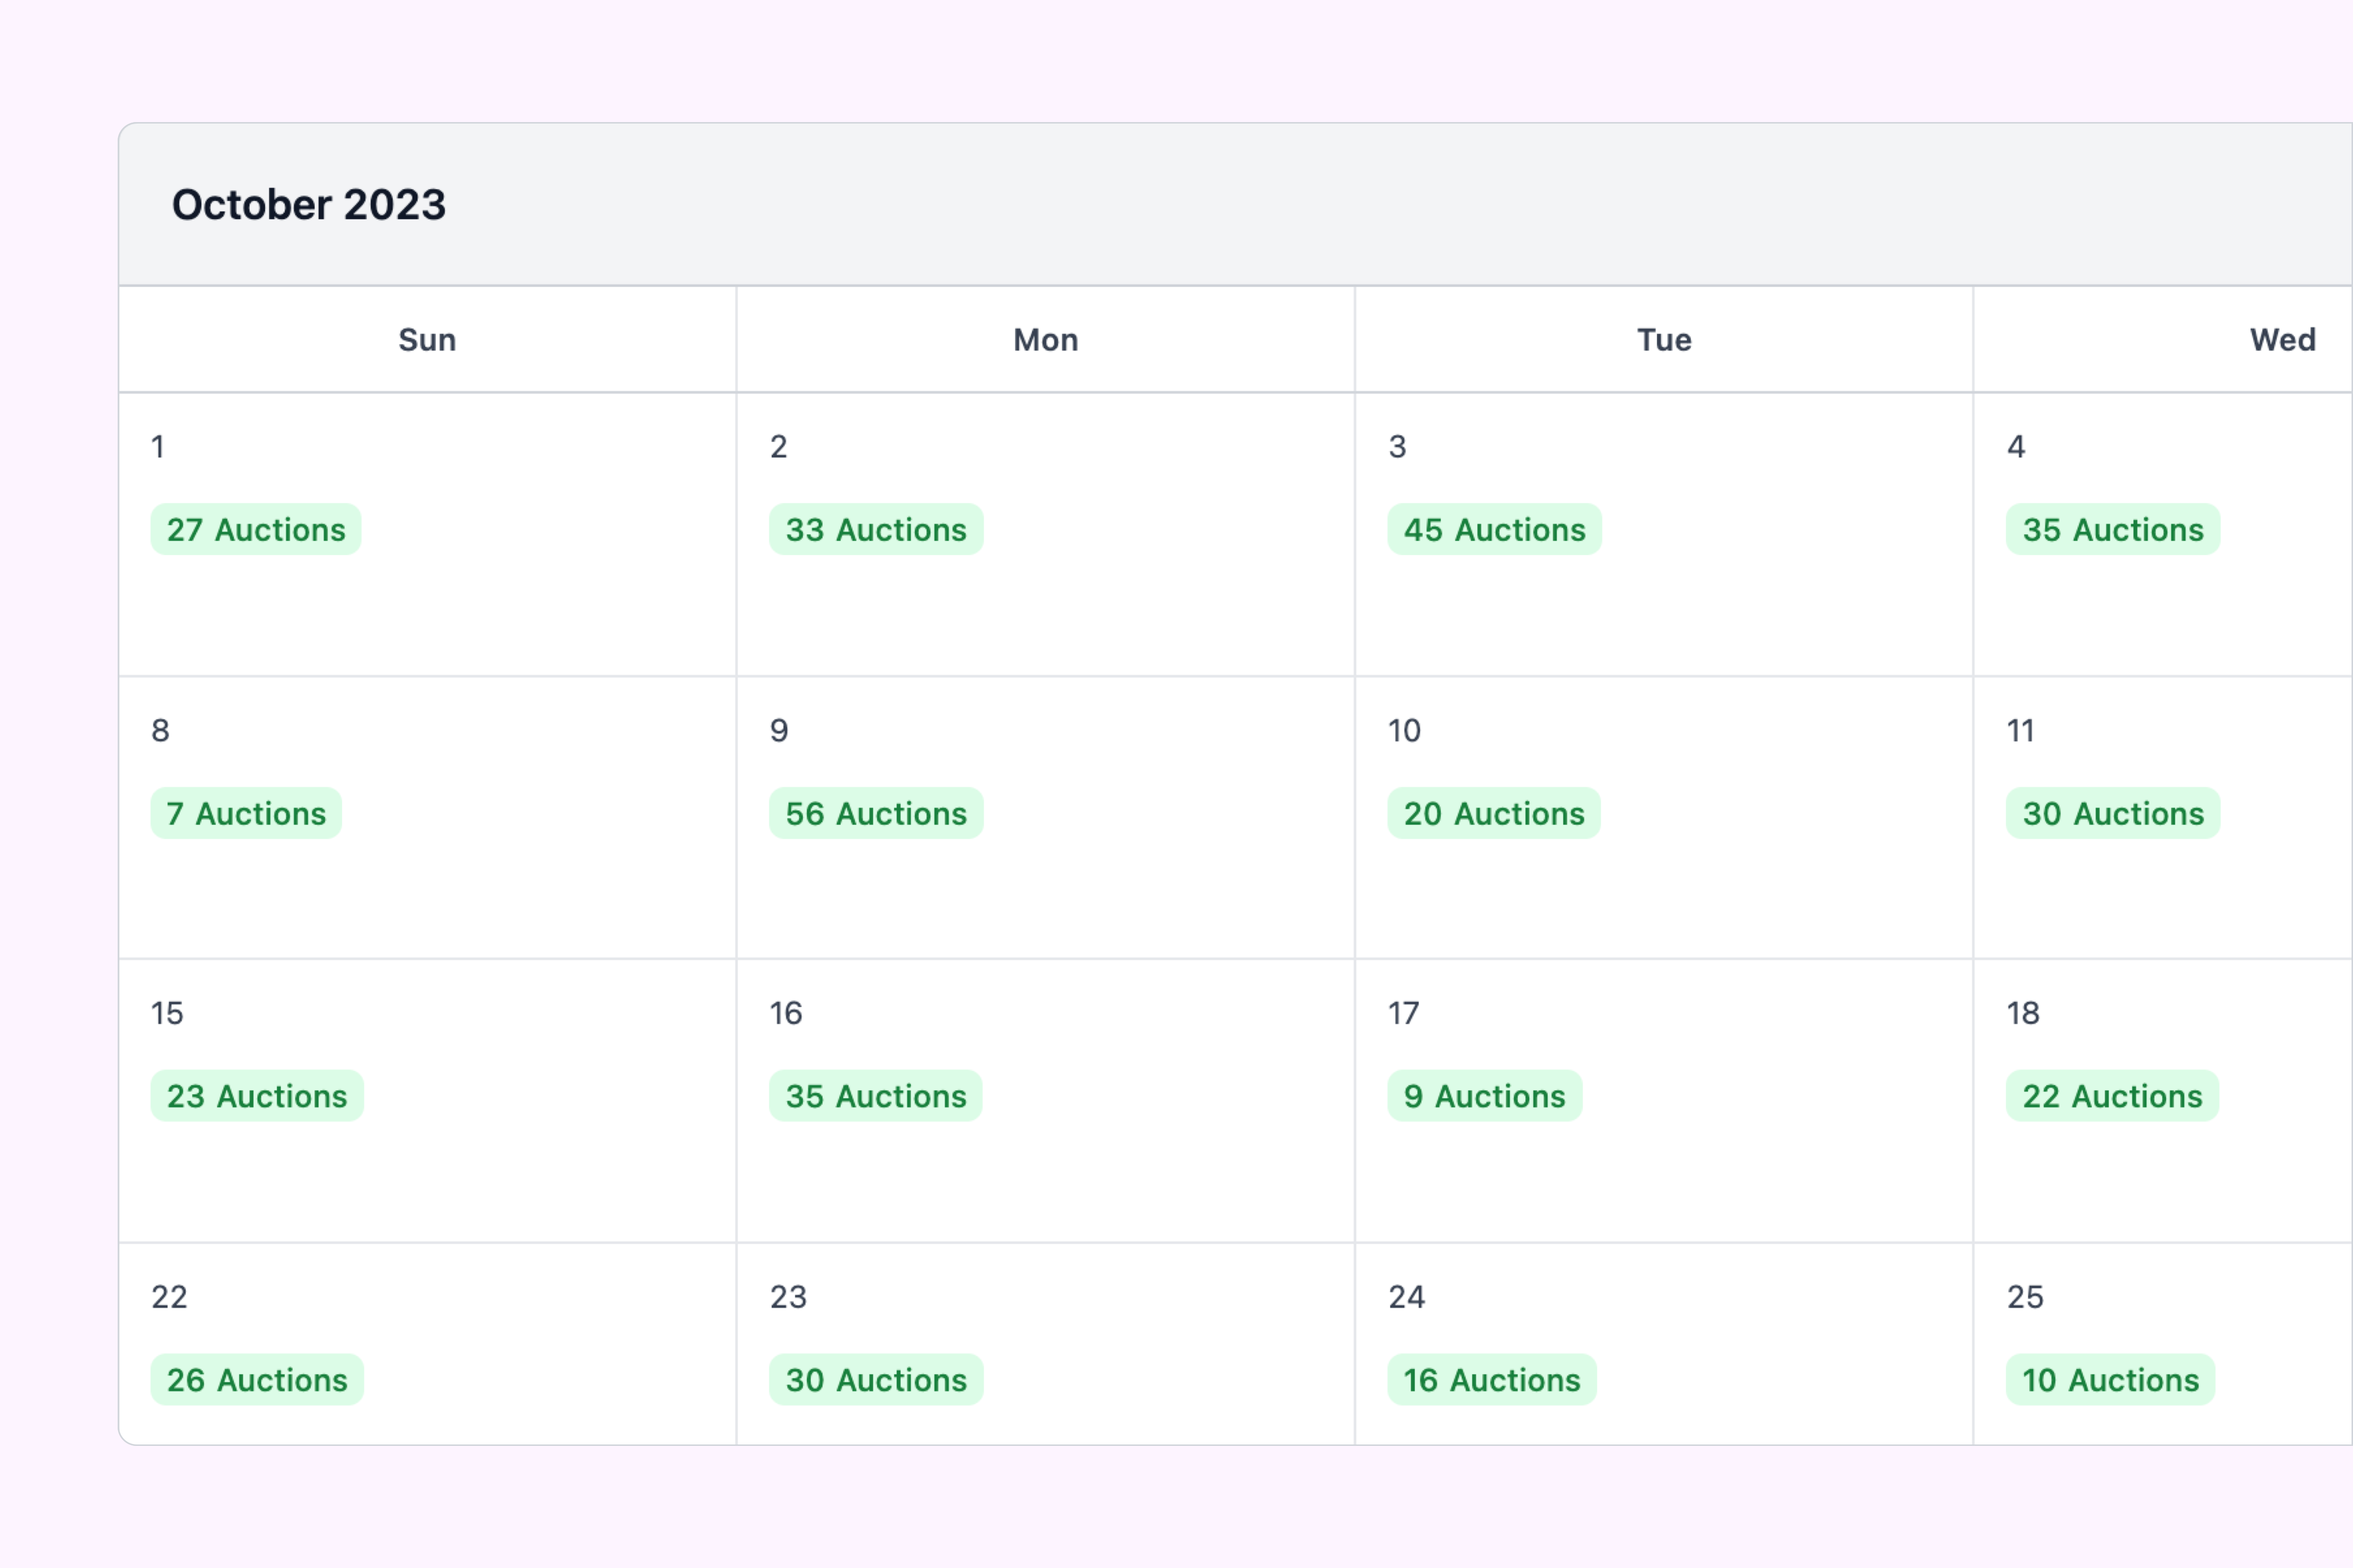
Task: Open the 26 Auctions badge
Action: [x=257, y=1380]
